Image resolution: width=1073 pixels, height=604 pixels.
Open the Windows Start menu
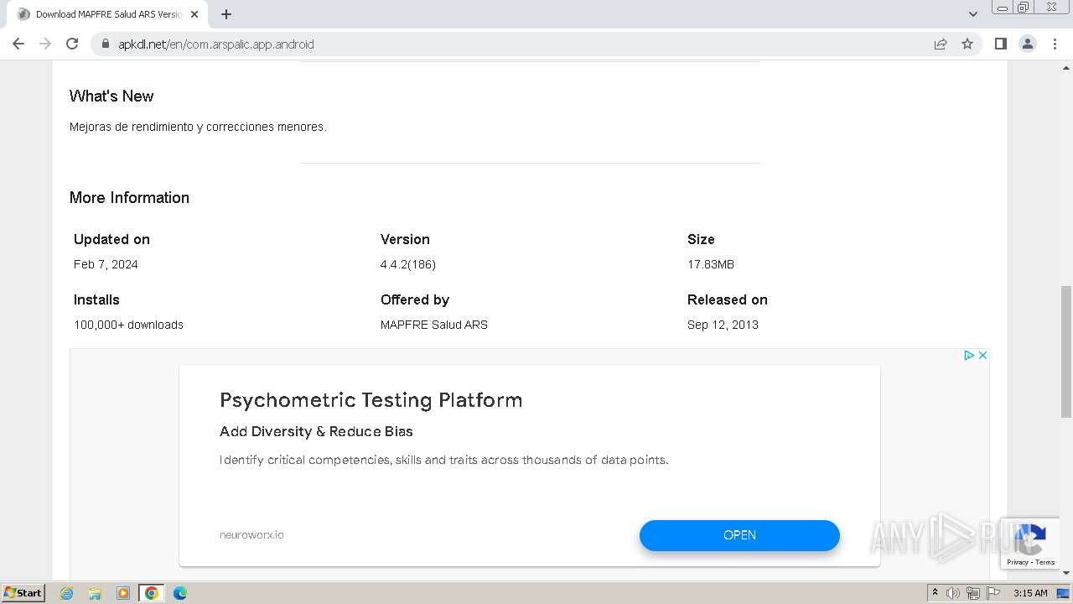tap(23, 592)
